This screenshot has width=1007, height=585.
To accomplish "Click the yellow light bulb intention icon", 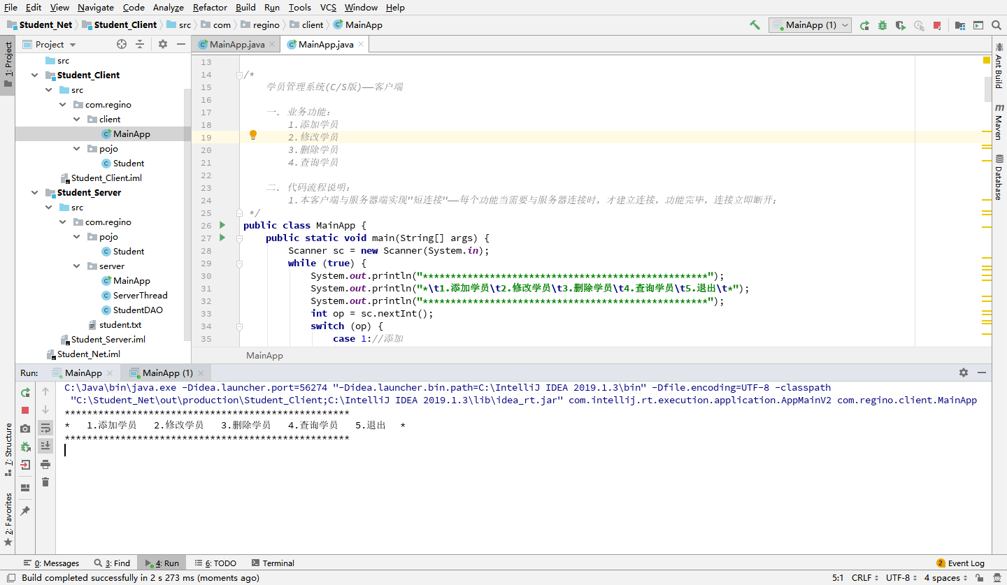I will click(x=253, y=136).
